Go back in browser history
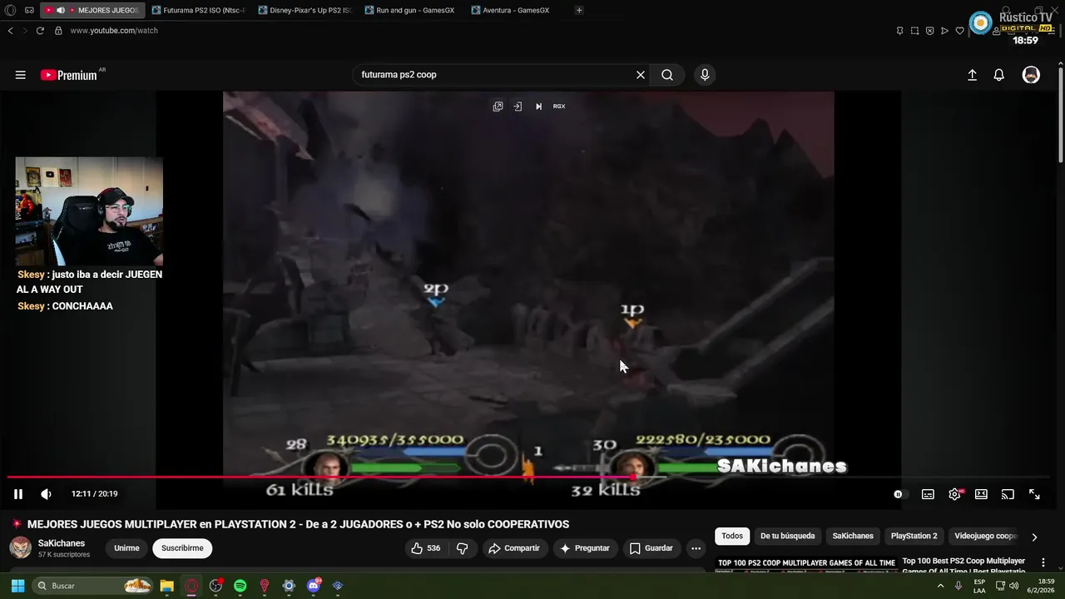The height and width of the screenshot is (599, 1065). coord(10,31)
